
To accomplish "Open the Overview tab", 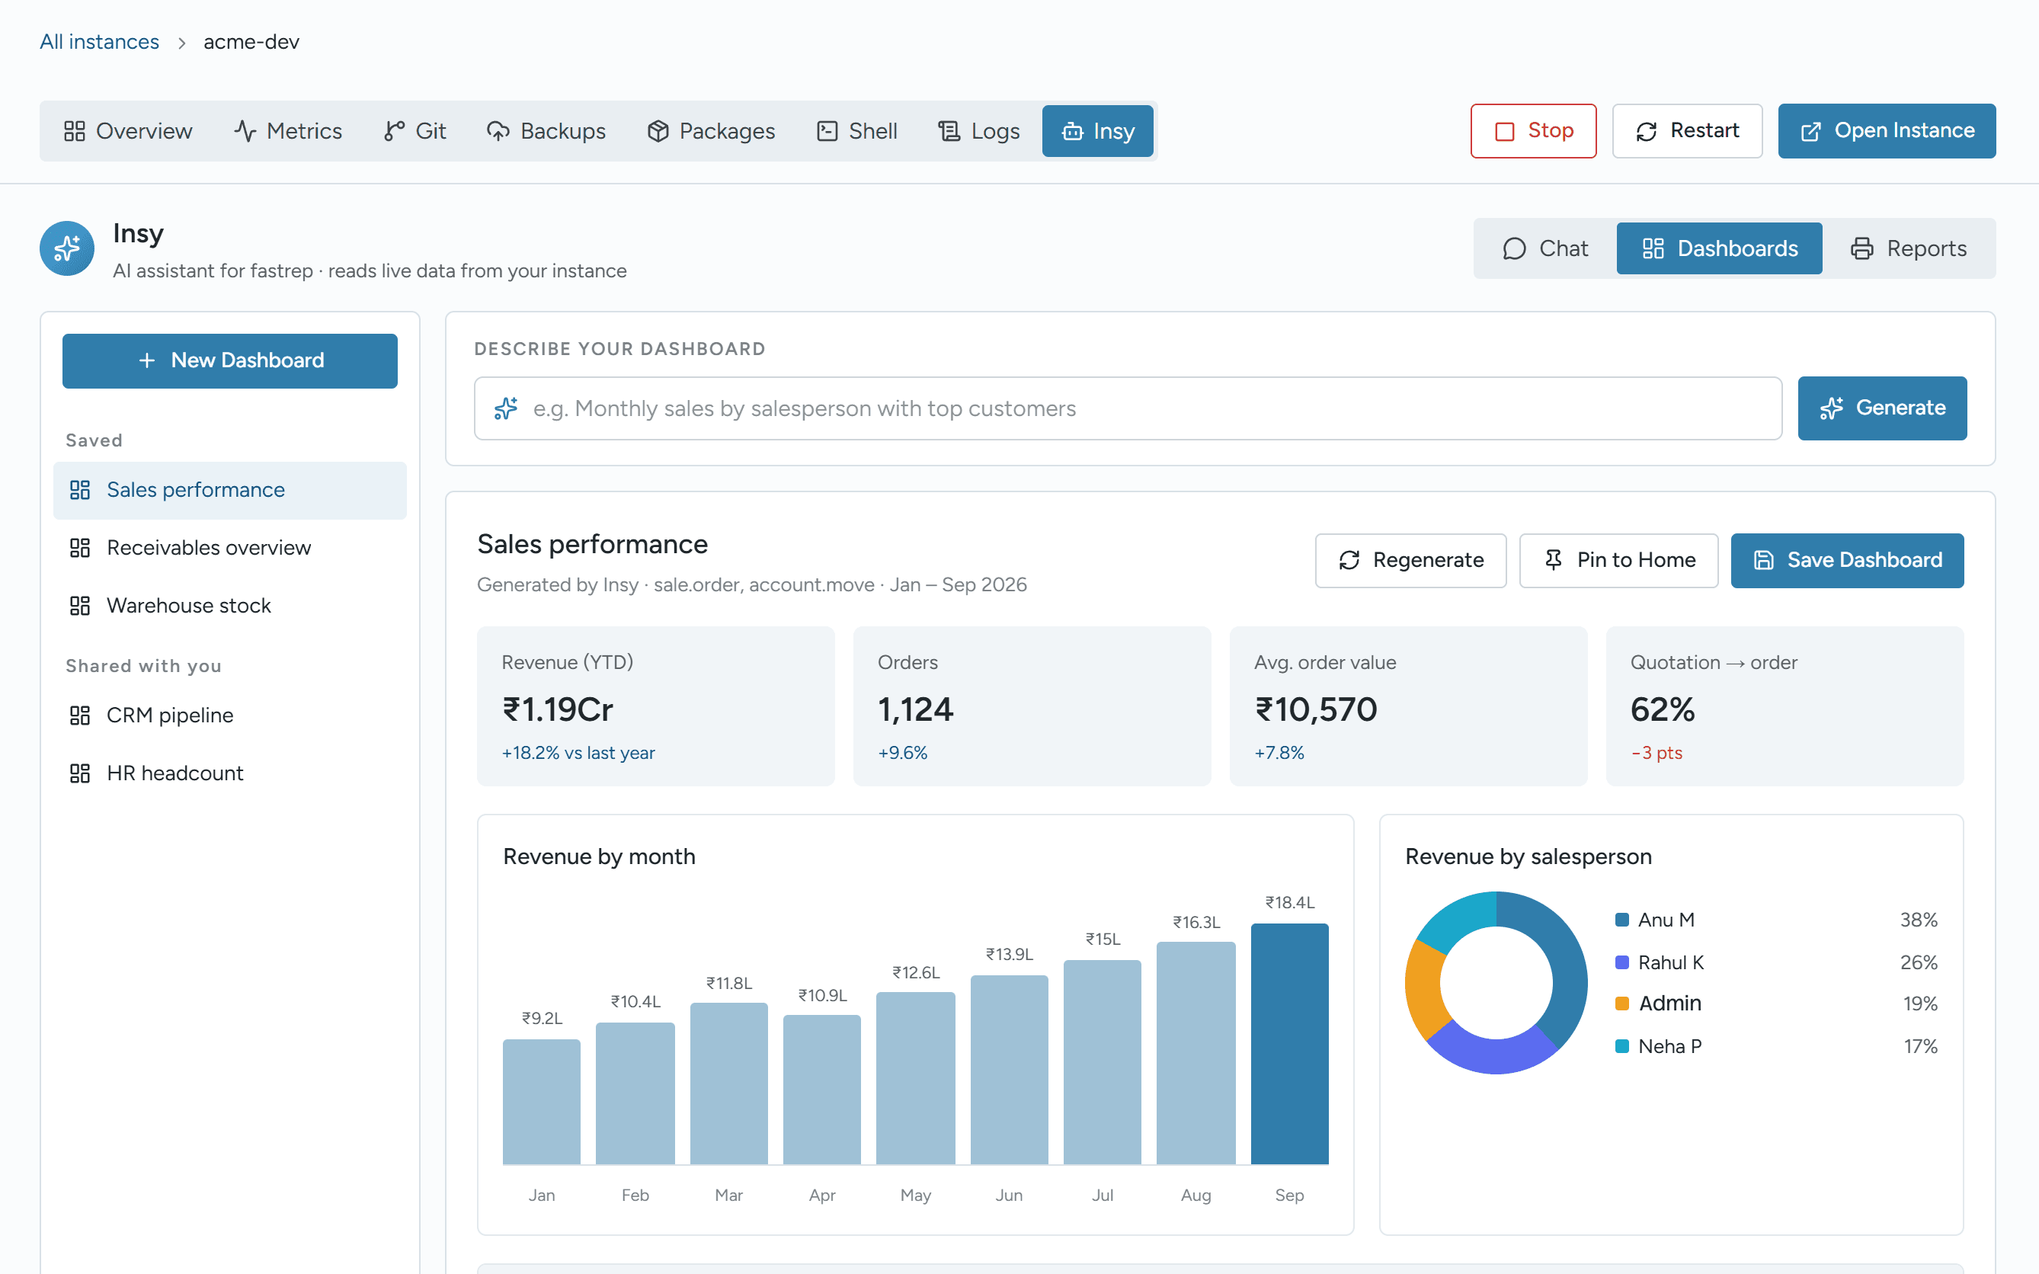I will pos(128,130).
